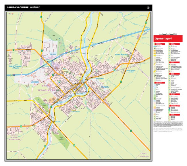Click the Trans-Canada Highway shield in the legend
This screenshot has height=166, width=187.
[169, 112]
